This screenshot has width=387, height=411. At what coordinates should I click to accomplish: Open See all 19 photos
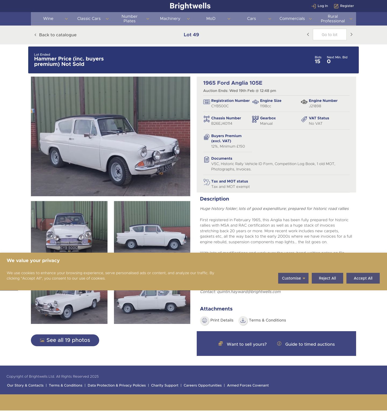65,340
